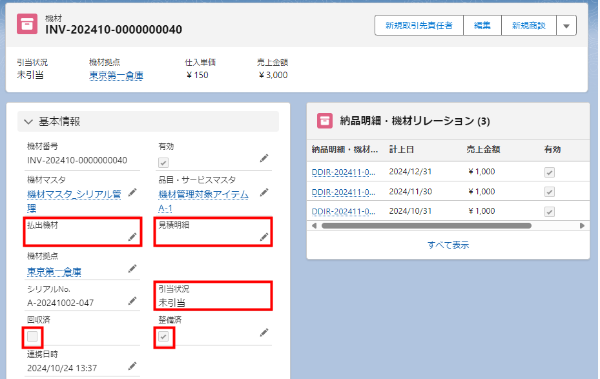Click pencil edit icon next to 有効

tap(264, 158)
